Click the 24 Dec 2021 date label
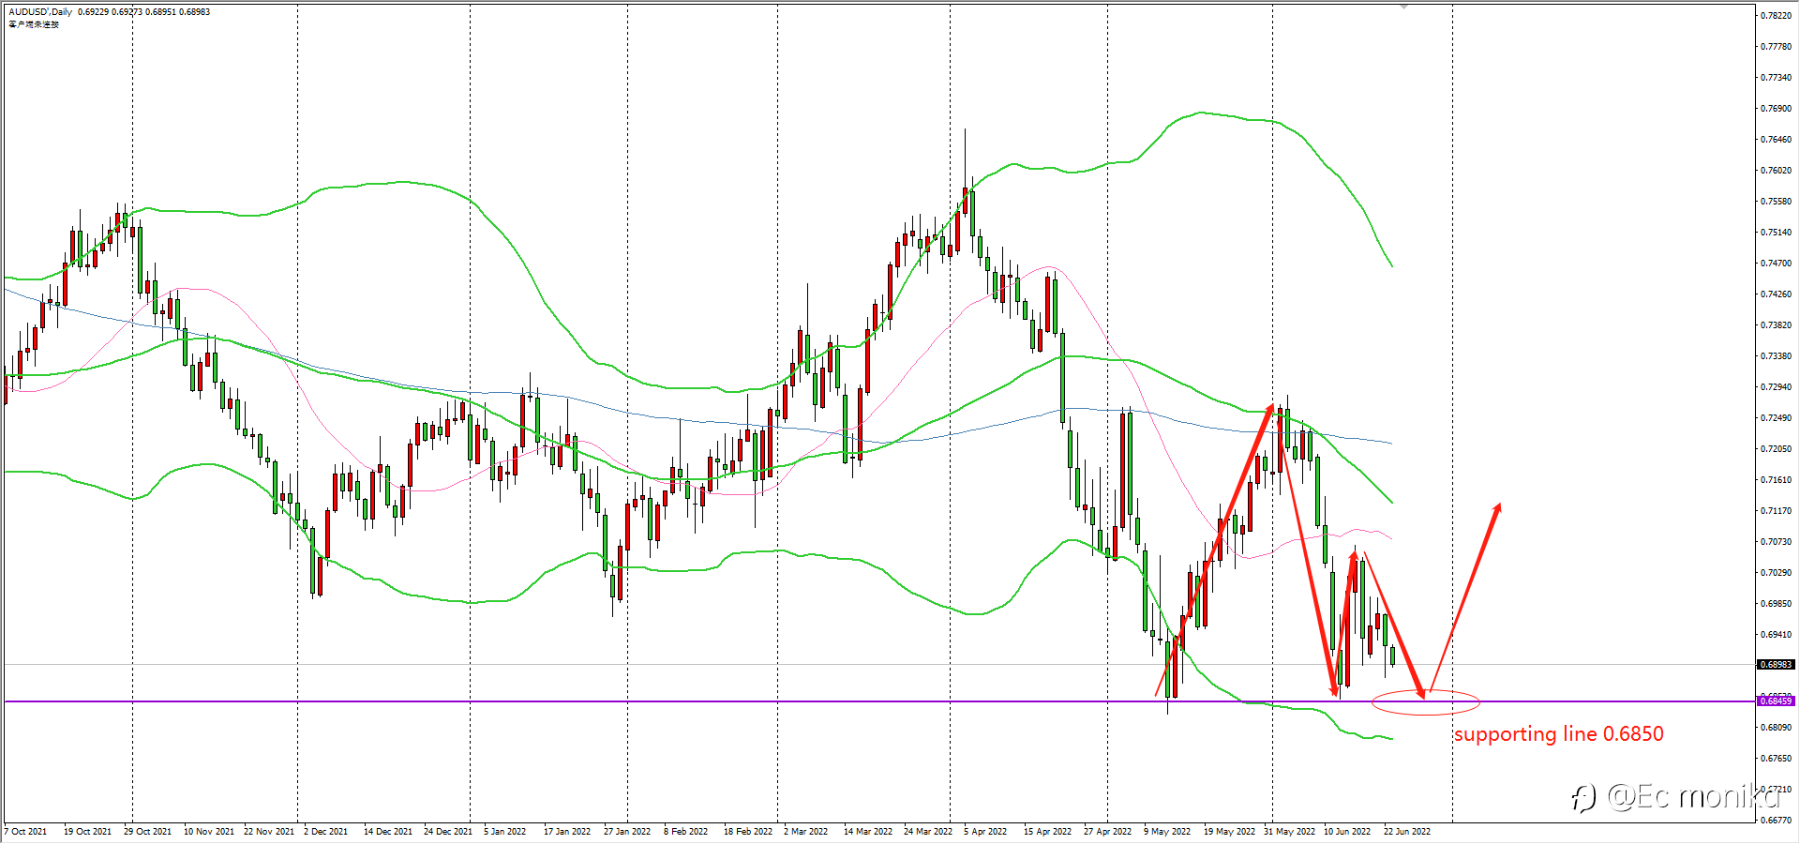Image resolution: width=1800 pixels, height=844 pixels. coord(448,832)
